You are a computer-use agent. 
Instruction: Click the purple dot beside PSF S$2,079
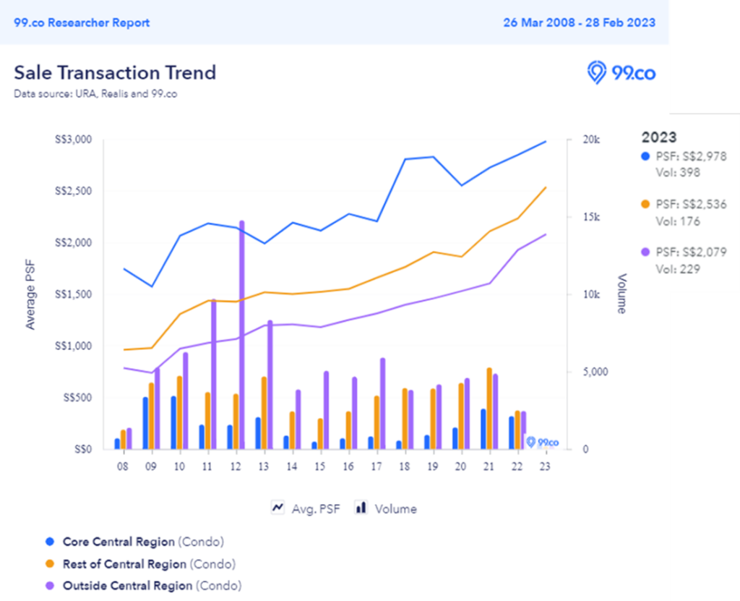tap(645, 252)
